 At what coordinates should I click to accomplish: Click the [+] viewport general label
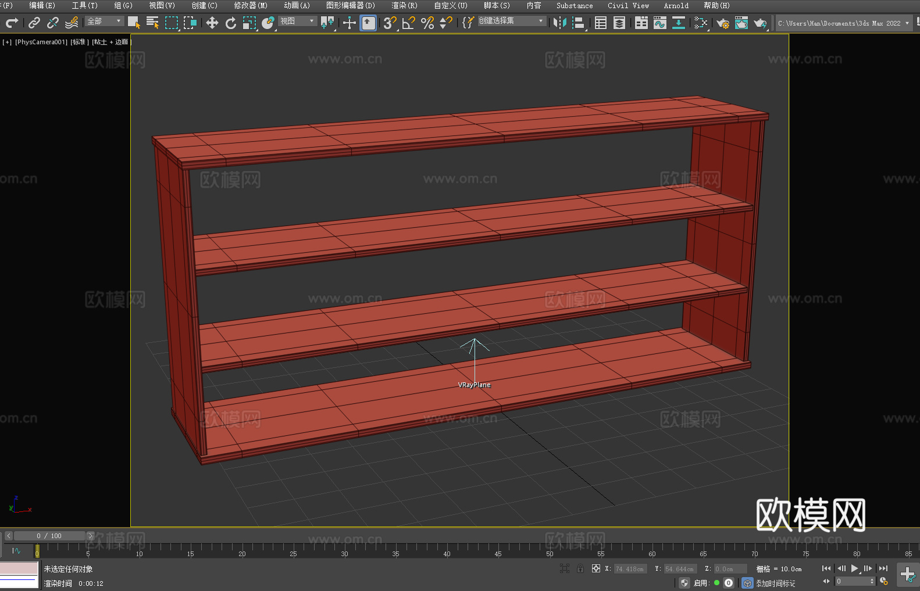tap(7, 42)
